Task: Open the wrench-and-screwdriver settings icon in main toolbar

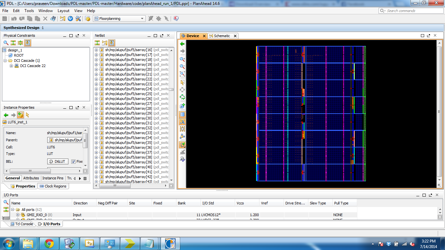Action: coord(78,19)
